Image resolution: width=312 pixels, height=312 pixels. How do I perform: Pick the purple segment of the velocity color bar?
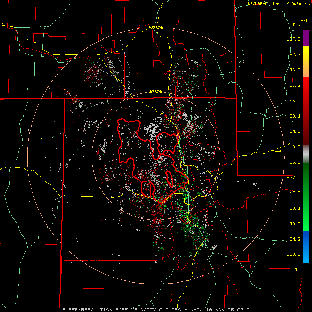[x=306, y=38]
